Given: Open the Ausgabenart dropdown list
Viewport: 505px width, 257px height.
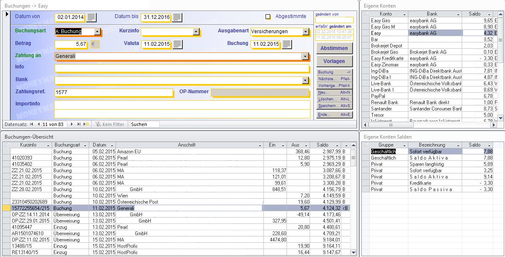Looking at the screenshot, I should (305, 31).
